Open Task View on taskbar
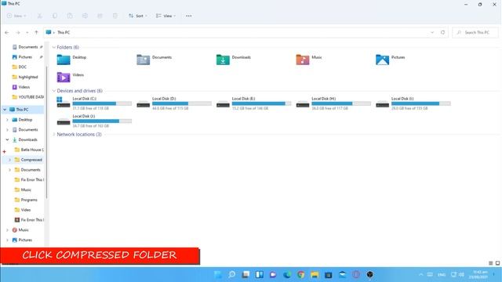 click(x=246, y=275)
